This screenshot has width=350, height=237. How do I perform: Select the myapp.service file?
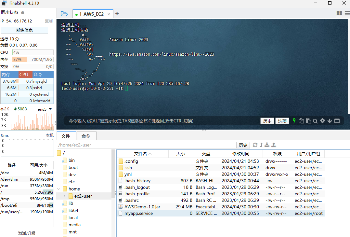coord(221,213)
